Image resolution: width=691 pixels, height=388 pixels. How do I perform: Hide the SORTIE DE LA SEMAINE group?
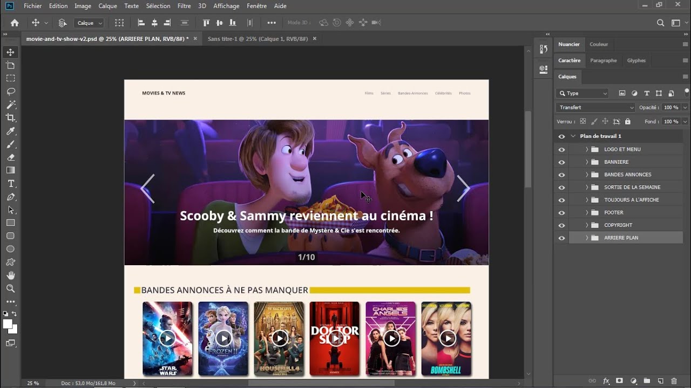[x=561, y=188]
